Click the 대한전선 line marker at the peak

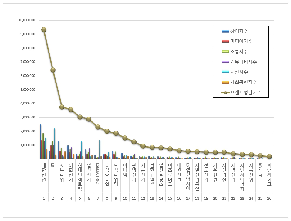click(x=44, y=29)
